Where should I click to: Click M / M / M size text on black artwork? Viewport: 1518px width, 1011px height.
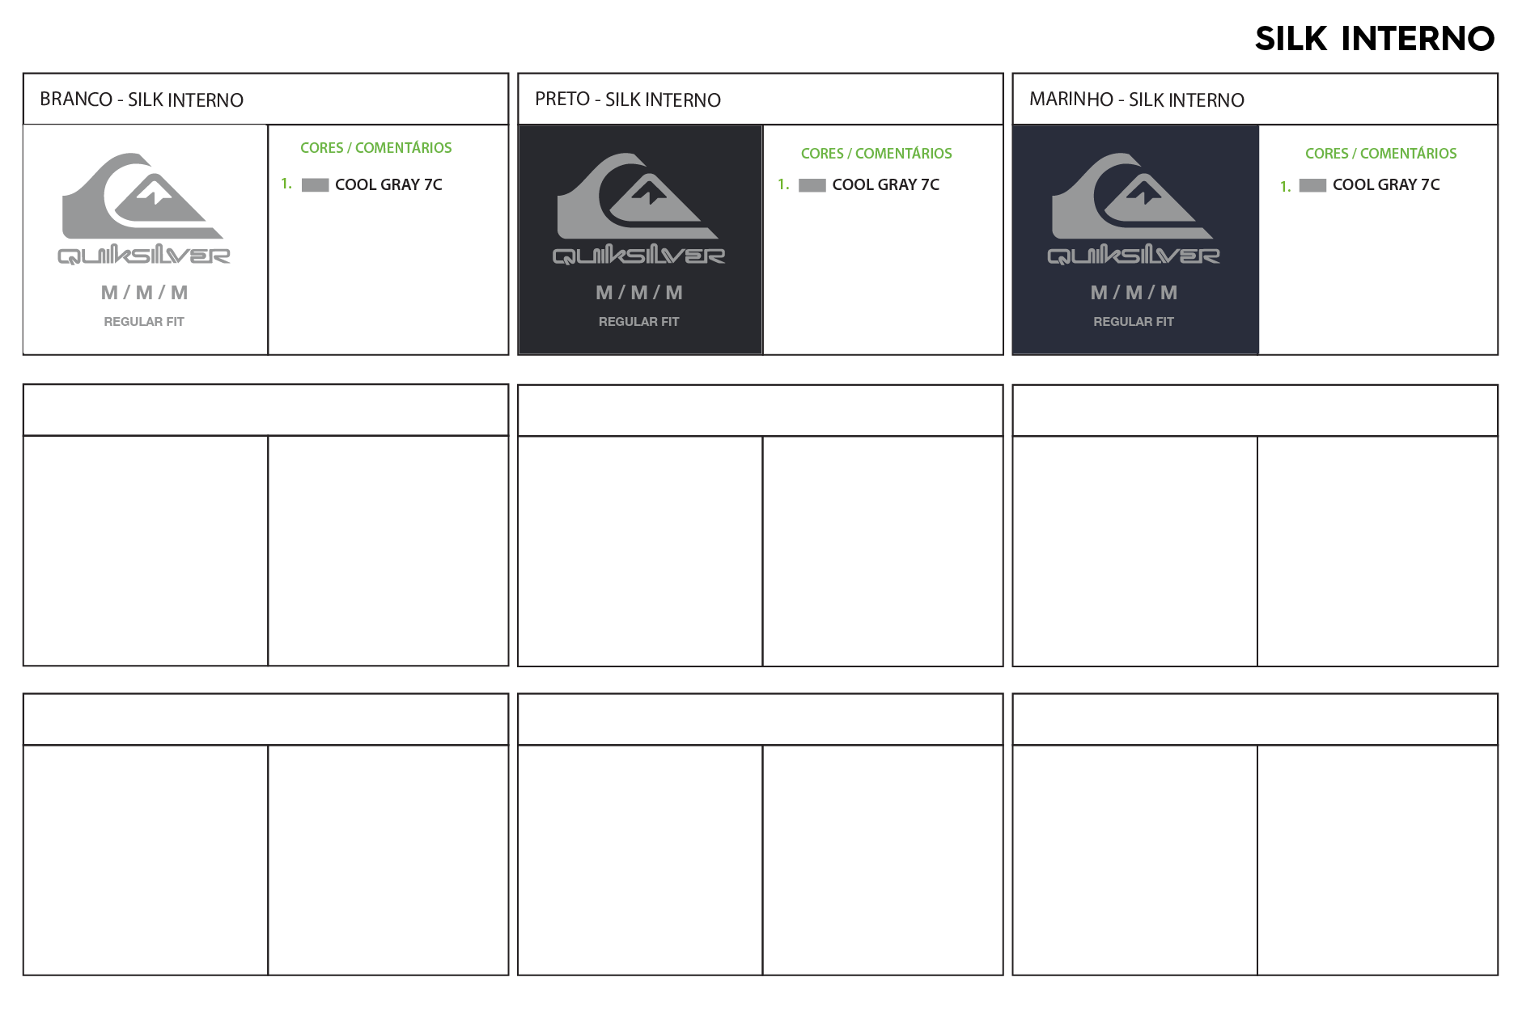(x=639, y=293)
